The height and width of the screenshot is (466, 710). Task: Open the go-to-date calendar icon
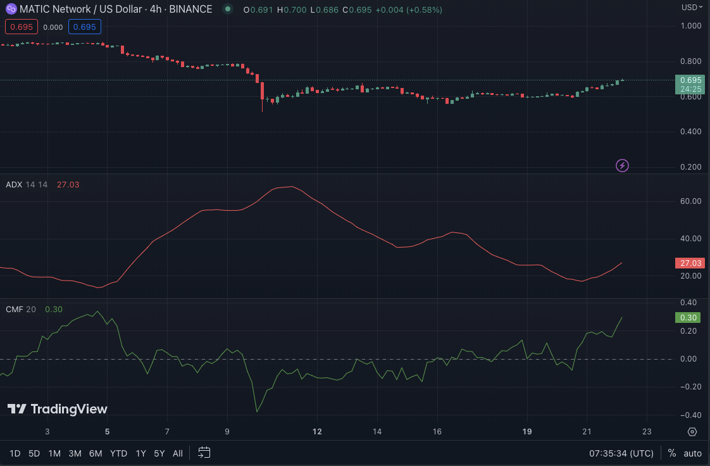[x=204, y=453]
